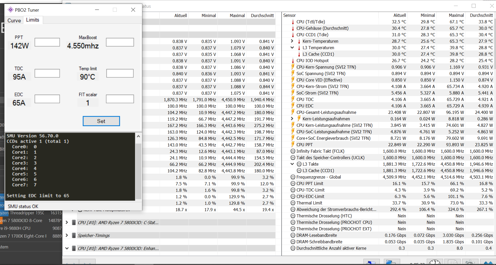The image size is (496, 265).
Task: Expand the Kern-Temperaturen sensor group
Action: coord(292,41)
